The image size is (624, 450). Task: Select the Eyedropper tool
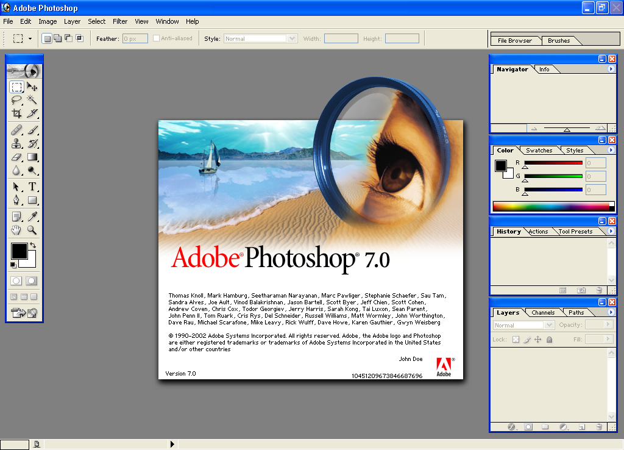[x=32, y=216]
